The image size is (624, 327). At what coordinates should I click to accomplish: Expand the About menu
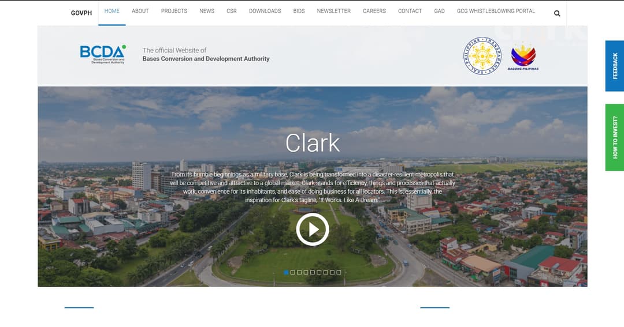pyautogui.click(x=140, y=11)
